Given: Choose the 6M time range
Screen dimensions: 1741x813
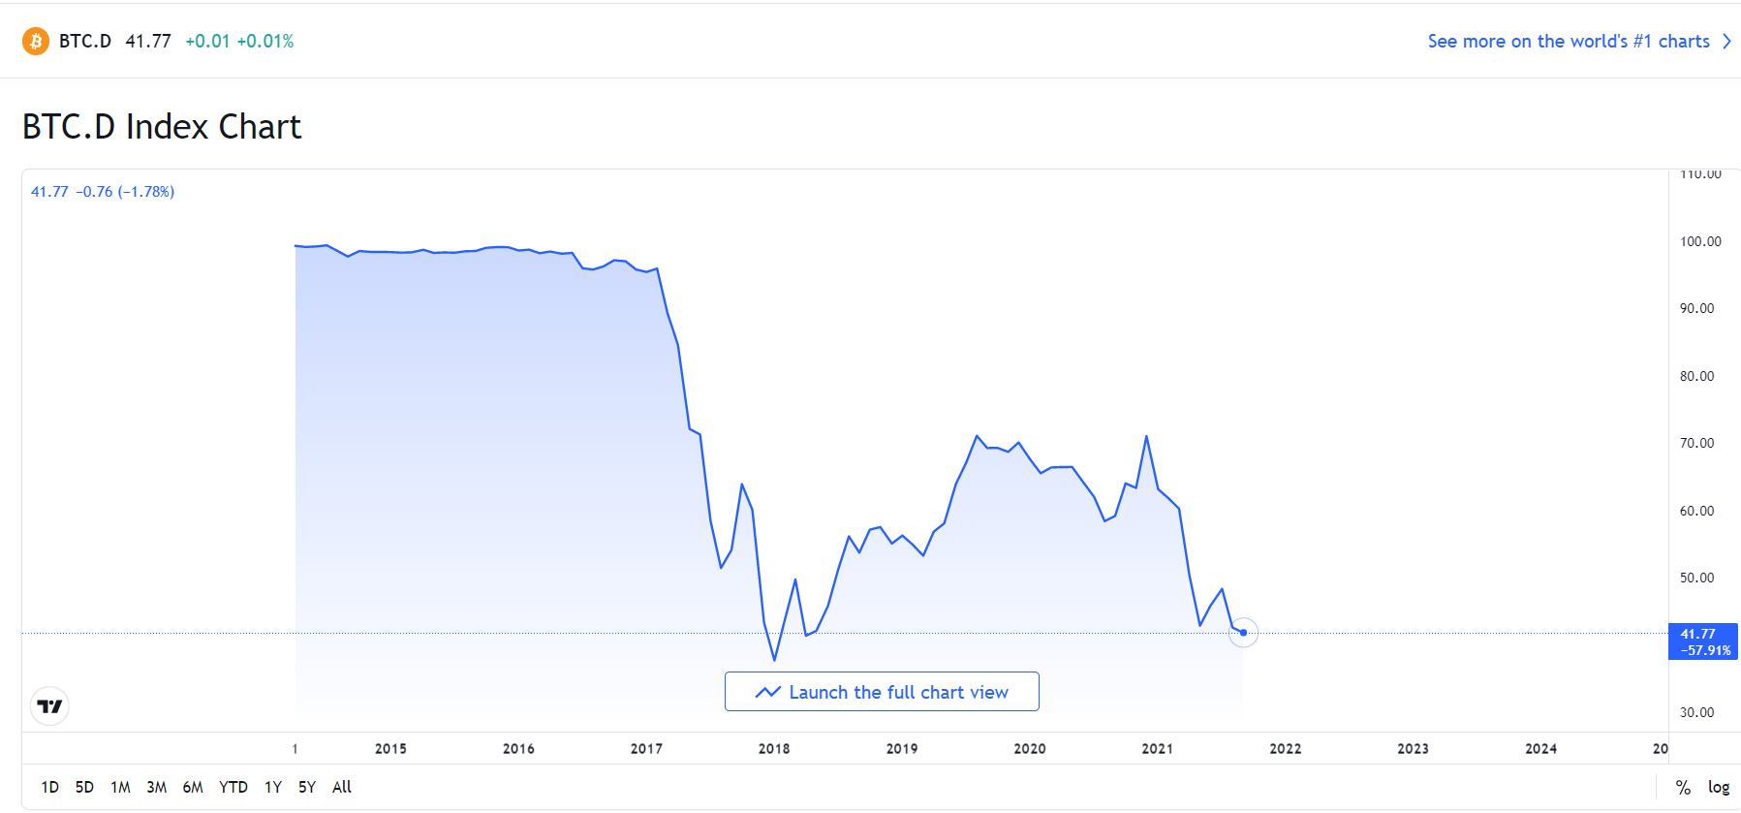Looking at the screenshot, I should click(x=193, y=787).
